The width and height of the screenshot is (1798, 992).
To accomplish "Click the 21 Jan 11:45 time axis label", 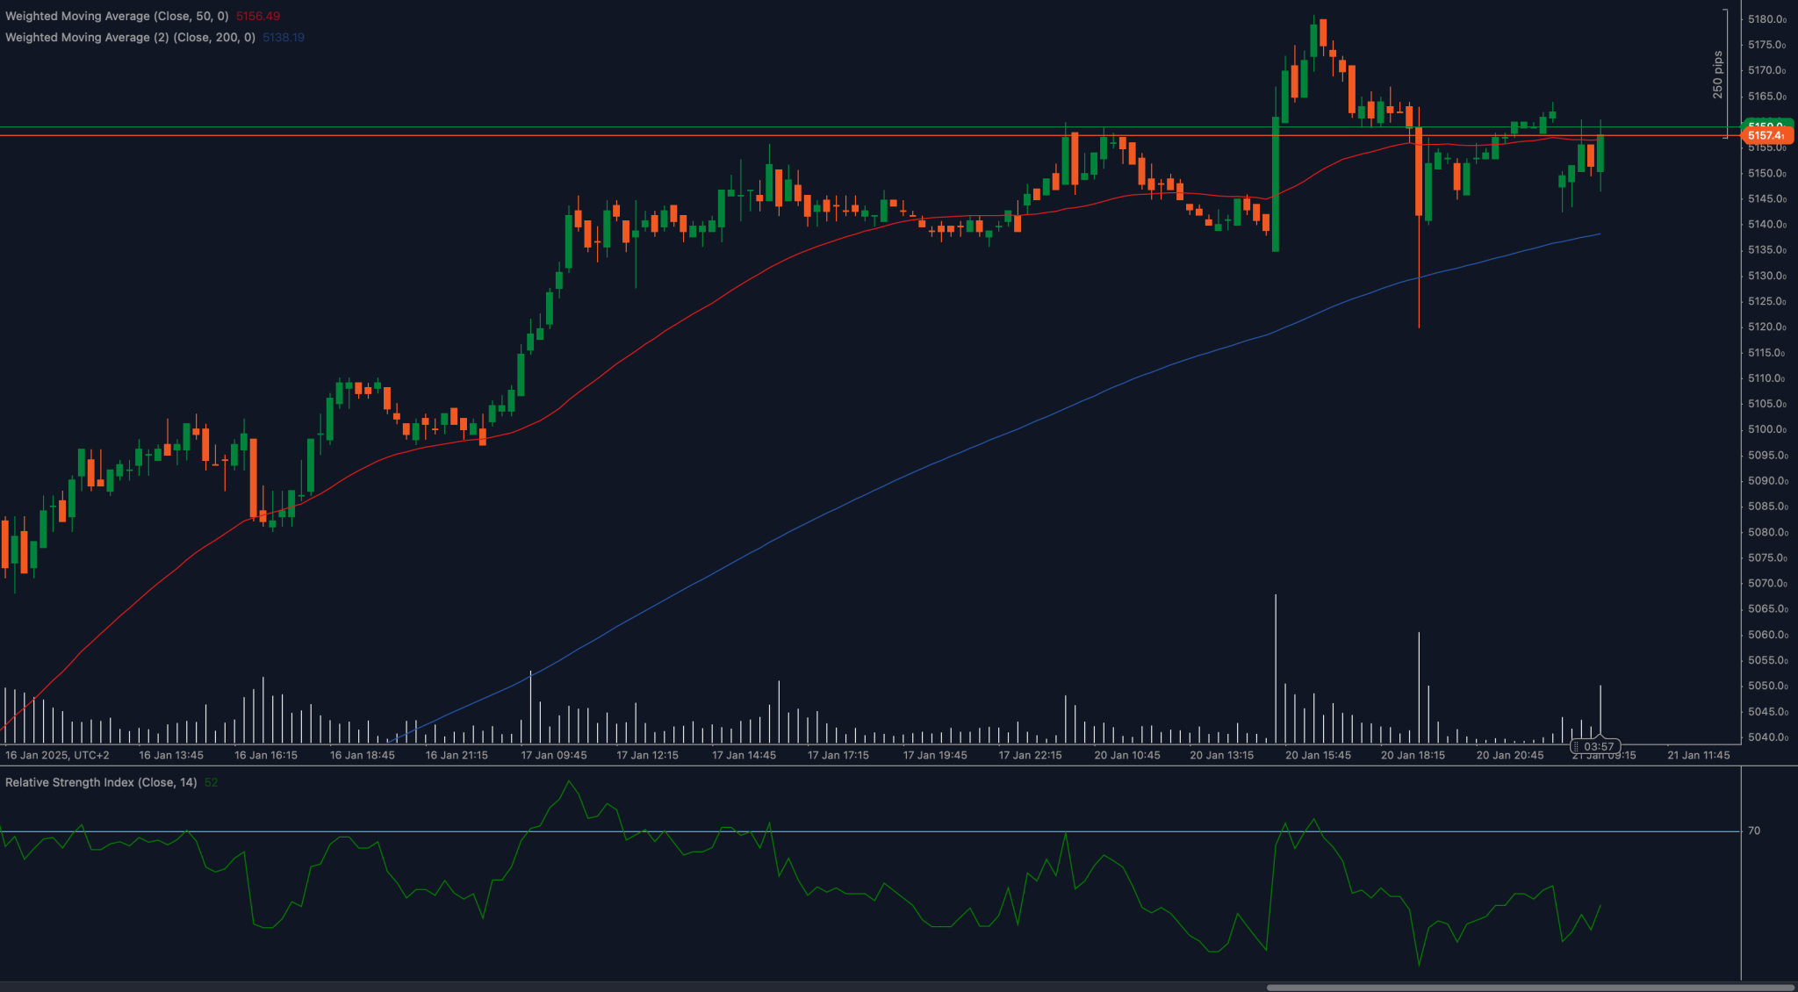I will pos(1699,755).
